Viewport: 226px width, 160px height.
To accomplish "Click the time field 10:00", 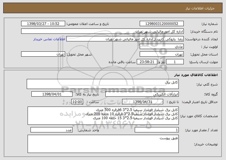I will [77, 102].
